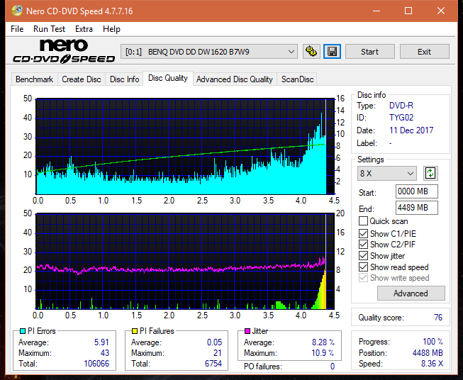463x380 pixels.
Task: Minimize the Nero window
Action: point(376,11)
